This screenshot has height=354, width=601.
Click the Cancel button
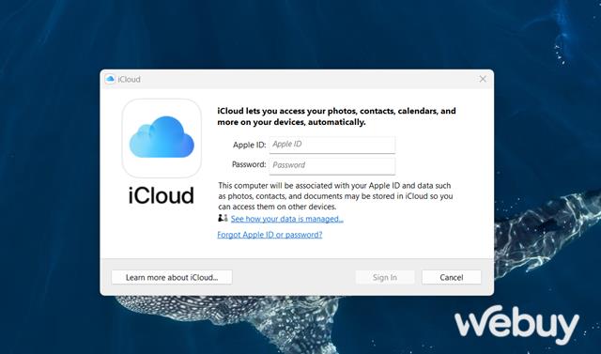click(452, 277)
